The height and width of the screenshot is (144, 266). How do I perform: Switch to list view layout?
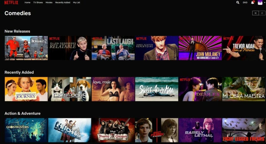256,13
